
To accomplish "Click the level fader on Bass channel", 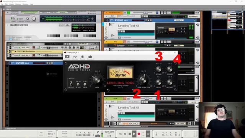I will point(147,42).
